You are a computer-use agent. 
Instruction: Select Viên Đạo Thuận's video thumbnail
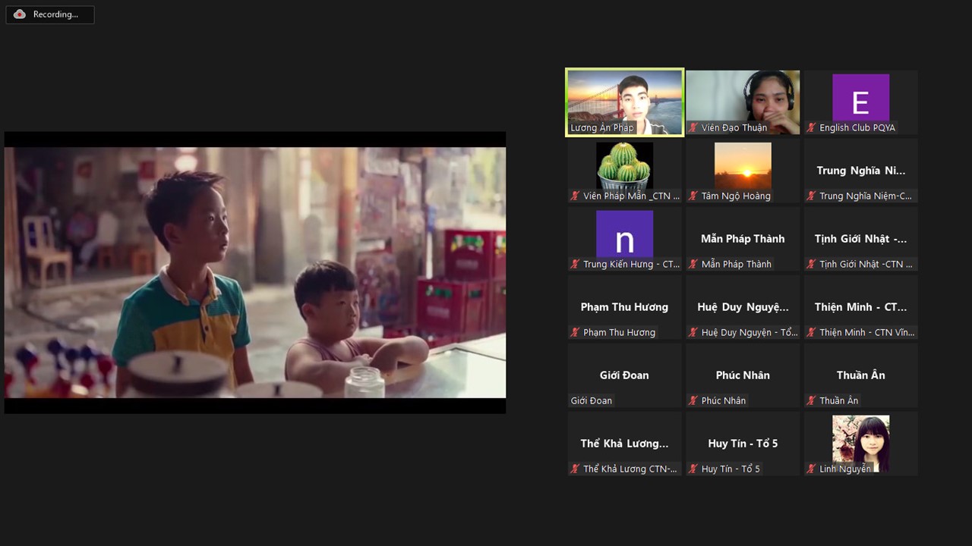(x=743, y=102)
